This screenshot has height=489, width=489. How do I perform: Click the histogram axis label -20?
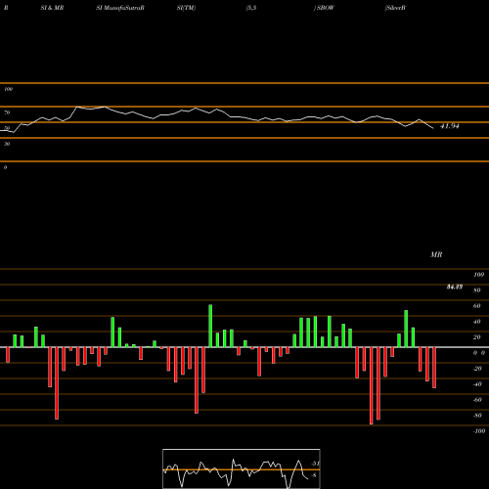click(477, 369)
